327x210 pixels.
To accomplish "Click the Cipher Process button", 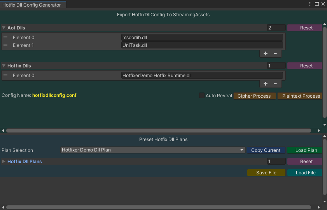I will coord(254,96).
